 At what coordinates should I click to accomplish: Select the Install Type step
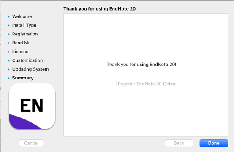24,25
